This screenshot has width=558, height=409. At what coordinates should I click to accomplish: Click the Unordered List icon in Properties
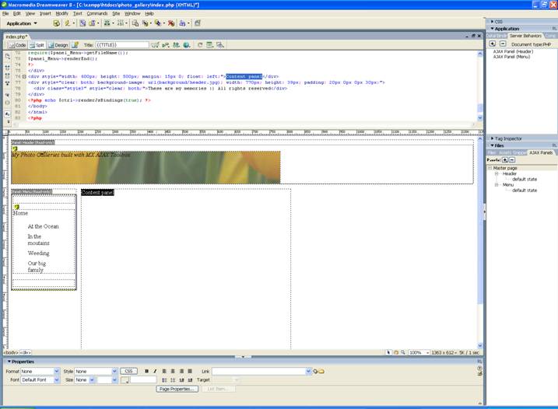[x=164, y=379]
